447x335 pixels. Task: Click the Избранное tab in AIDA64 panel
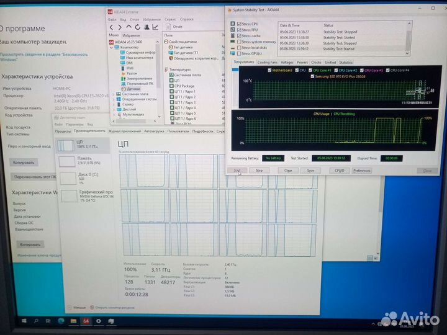(131, 35)
